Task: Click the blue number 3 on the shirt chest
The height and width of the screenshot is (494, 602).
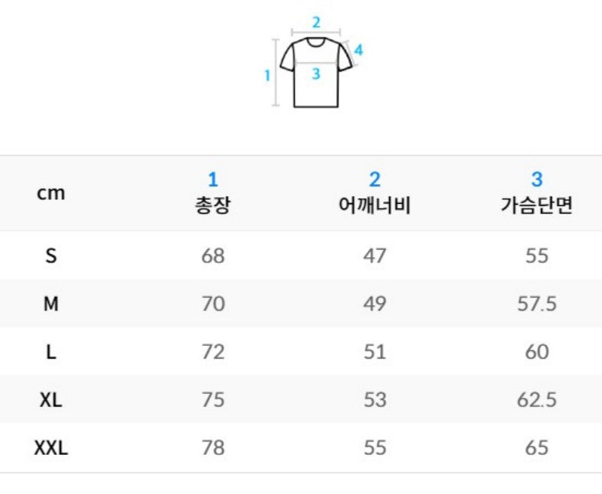Action: pyautogui.click(x=316, y=74)
